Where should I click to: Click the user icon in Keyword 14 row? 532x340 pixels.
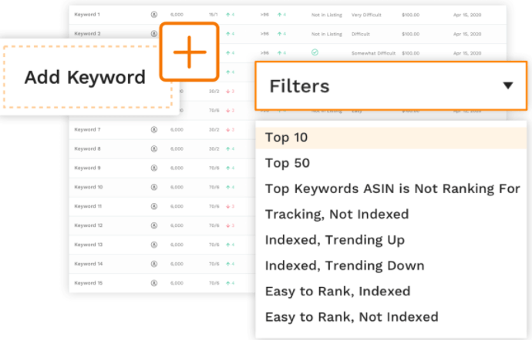click(x=154, y=264)
